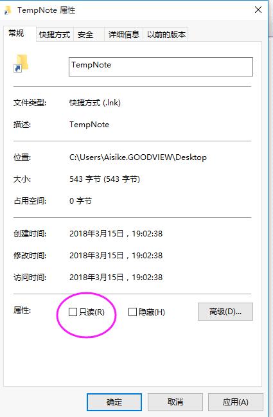Image resolution: width=273 pixels, height=417 pixels.
Task: Click the 应用(A) button
Action: point(236,402)
